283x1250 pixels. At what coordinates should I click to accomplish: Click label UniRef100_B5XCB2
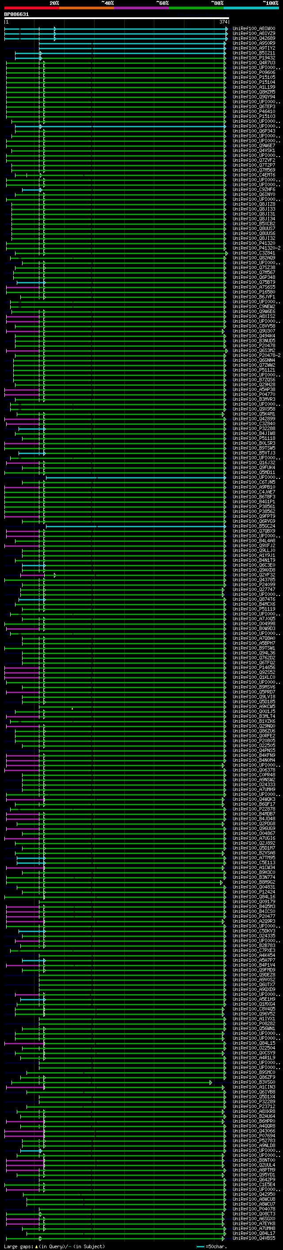click(254, 223)
